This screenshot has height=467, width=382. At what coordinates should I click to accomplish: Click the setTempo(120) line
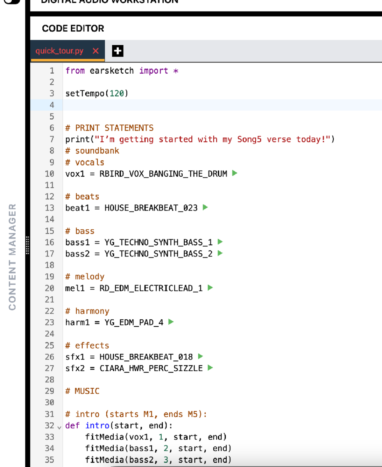point(97,93)
